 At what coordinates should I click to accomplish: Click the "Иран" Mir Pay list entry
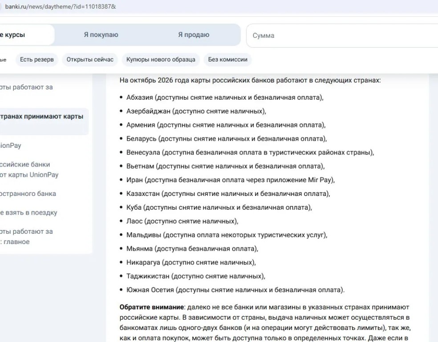(x=231, y=179)
